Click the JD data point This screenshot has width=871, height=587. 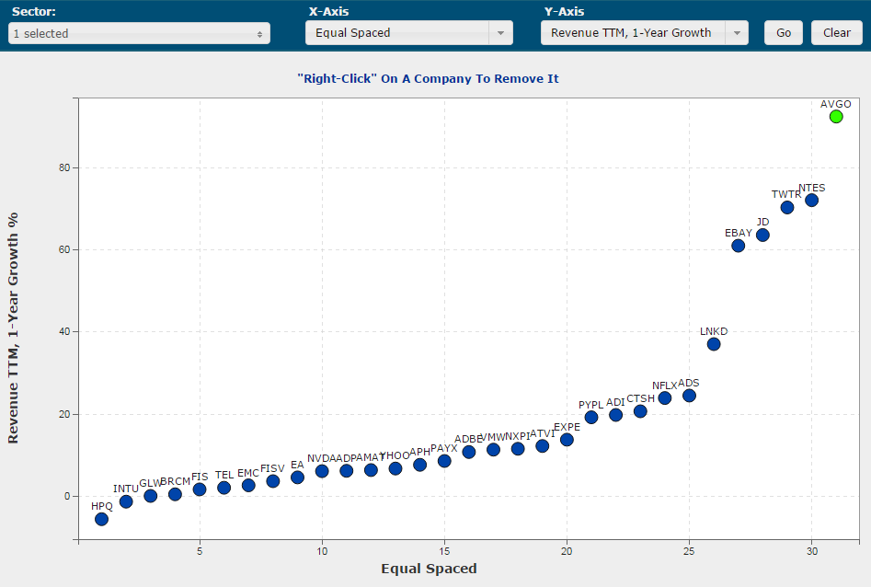coord(762,236)
